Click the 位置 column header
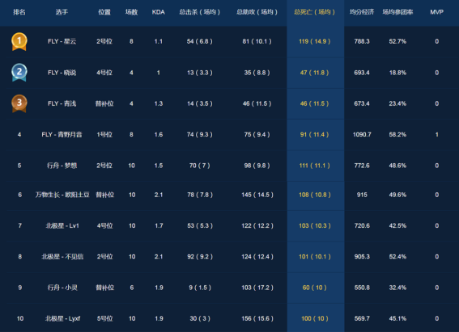 click(104, 12)
